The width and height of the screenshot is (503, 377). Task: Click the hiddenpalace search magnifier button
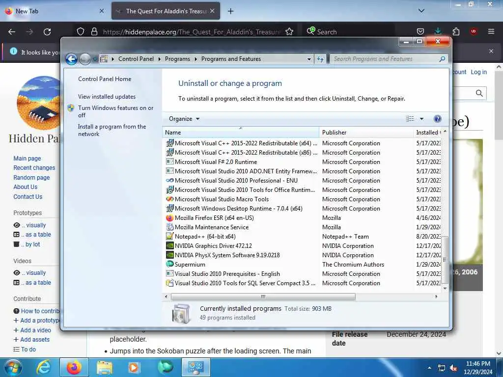click(x=479, y=93)
